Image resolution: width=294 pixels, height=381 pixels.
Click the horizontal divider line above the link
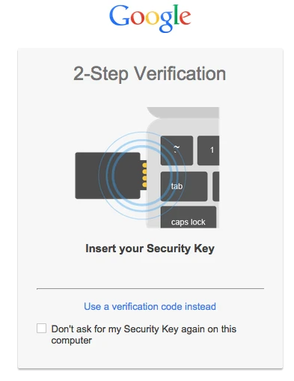tap(150, 288)
